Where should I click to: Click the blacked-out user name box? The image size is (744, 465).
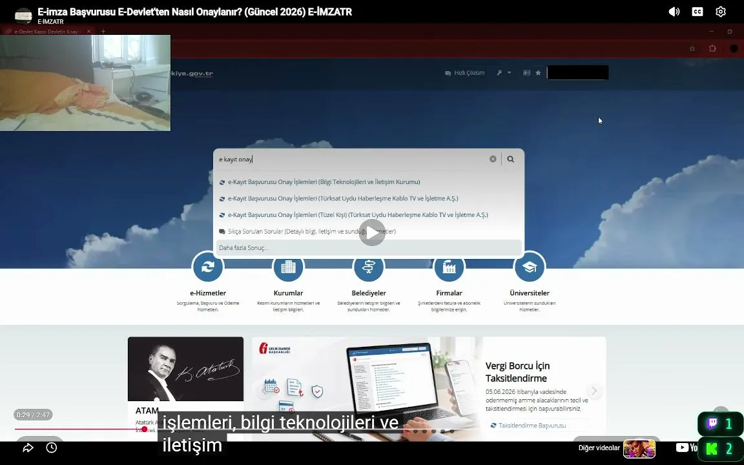[577, 72]
